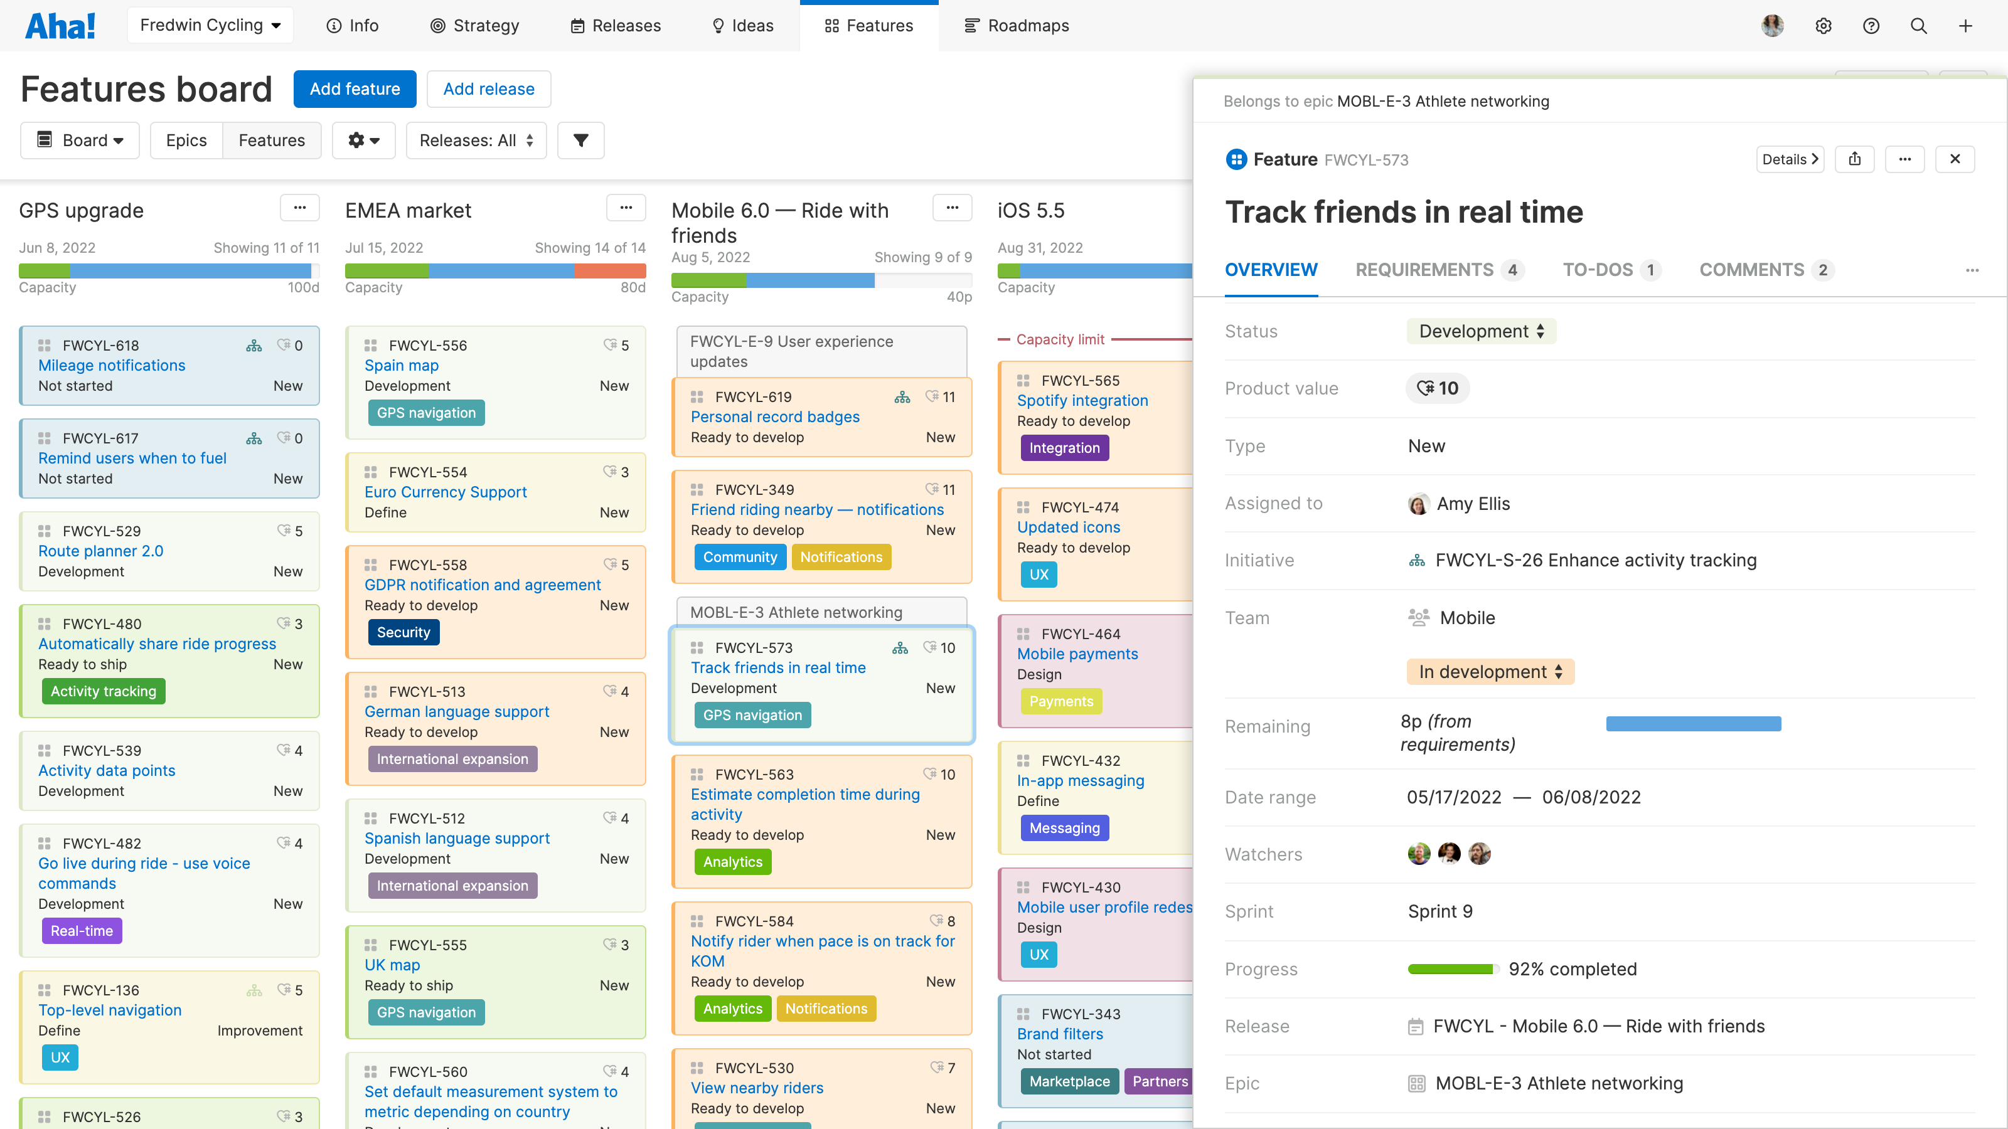
Task: Click the plus add icon in header
Action: [1965, 26]
